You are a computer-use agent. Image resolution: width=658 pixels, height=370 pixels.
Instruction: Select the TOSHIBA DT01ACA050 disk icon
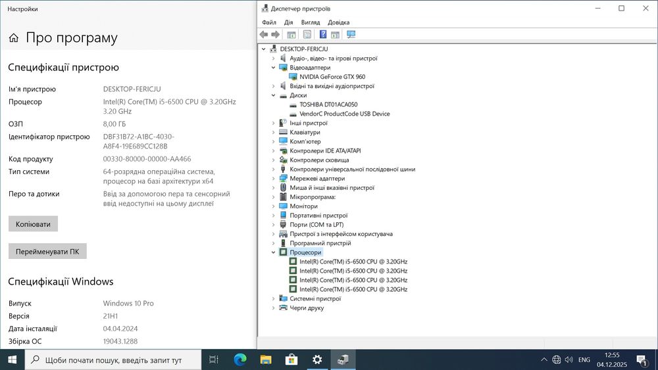[x=293, y=104]
